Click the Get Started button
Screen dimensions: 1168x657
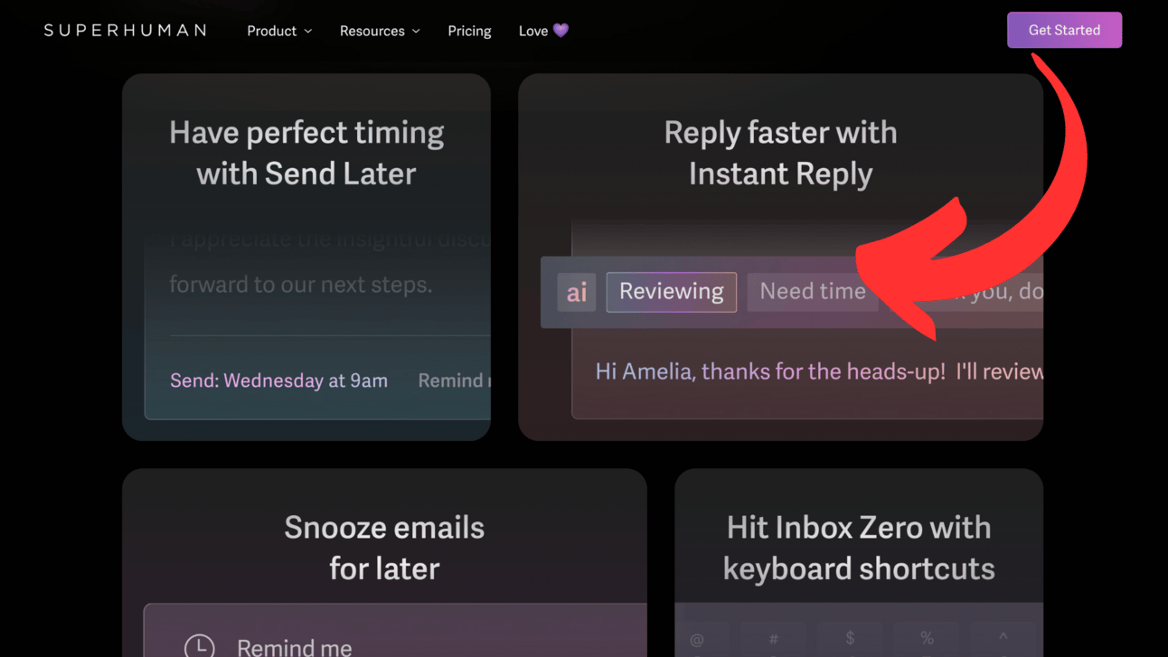[1064, 30]
